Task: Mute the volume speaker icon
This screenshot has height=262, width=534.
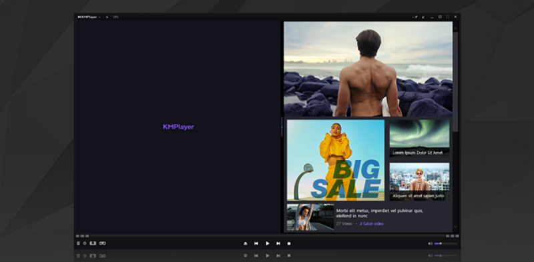Action: coord(430,243)
